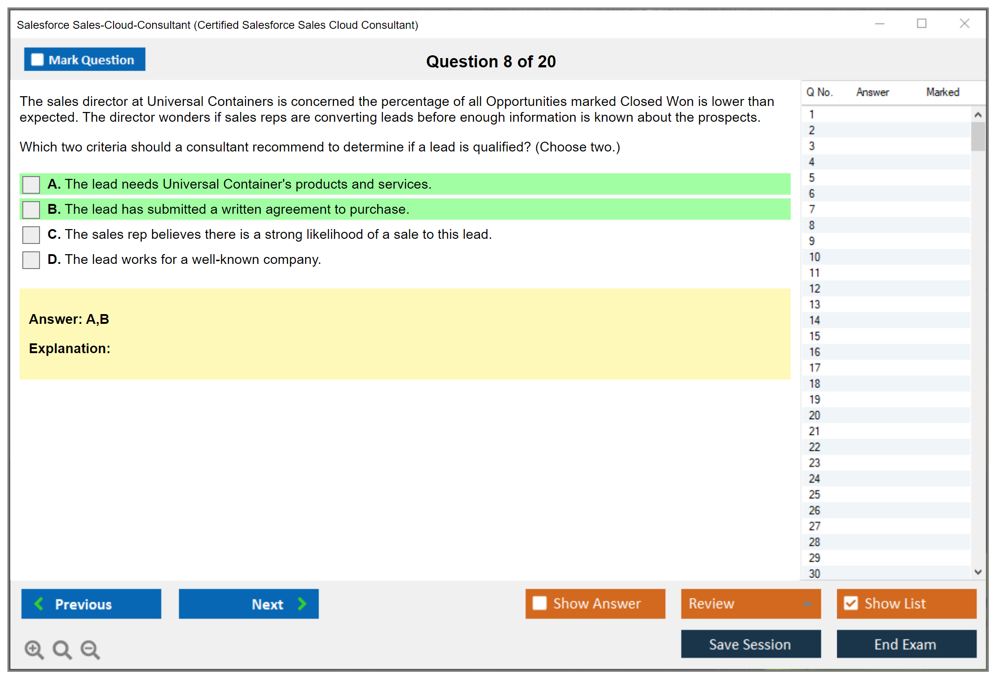
Task: Maximize the exam window
Action: point(921,24)
